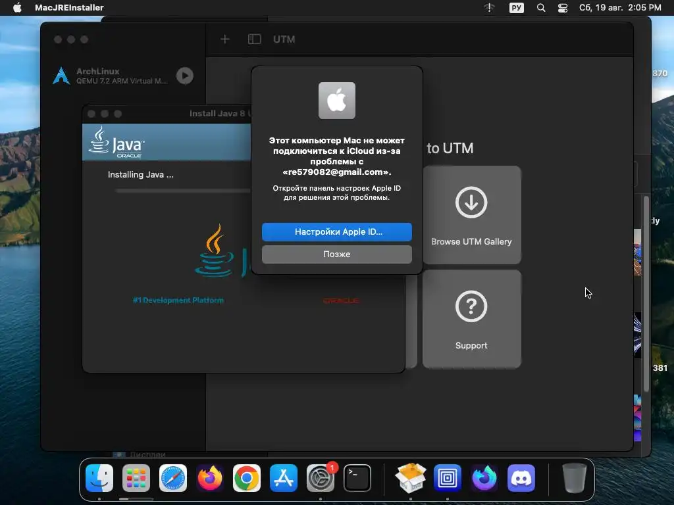
Task: Click the Apple logo in the iCloud dialog
Action: (x=336, y=101)
